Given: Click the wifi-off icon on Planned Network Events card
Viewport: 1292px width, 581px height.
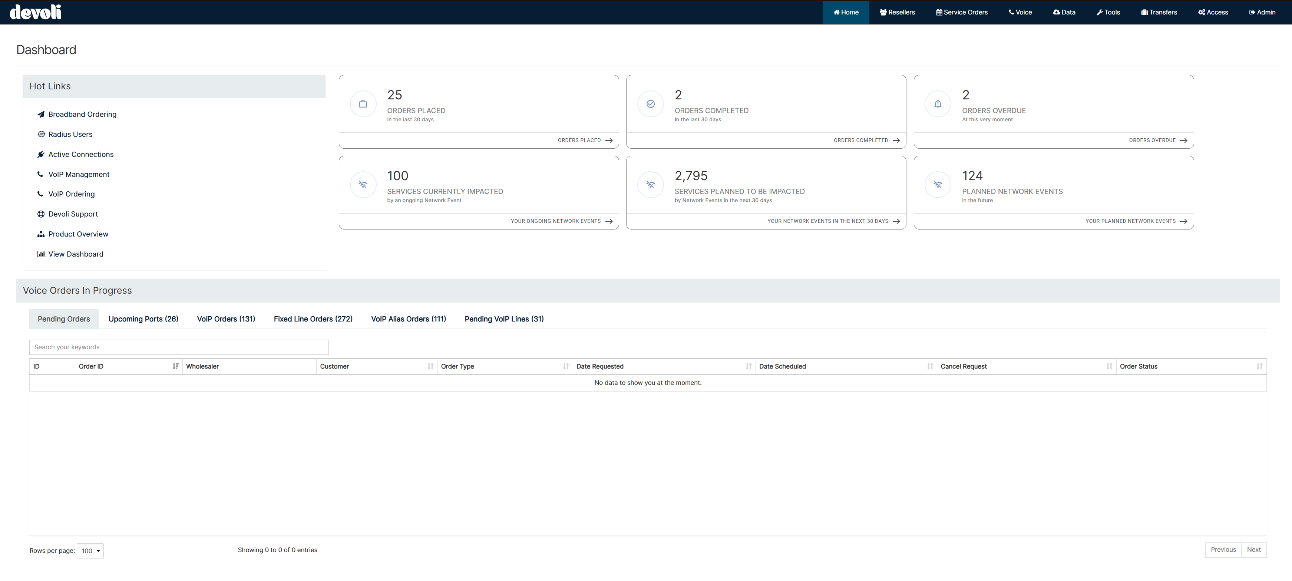Looking at the screenshot, I should [x=938, y=185].
